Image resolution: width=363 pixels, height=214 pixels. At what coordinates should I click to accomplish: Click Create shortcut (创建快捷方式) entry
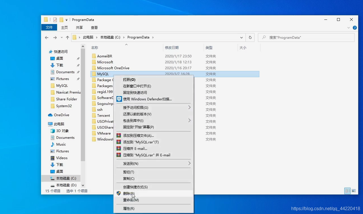[x=153, y=187]
